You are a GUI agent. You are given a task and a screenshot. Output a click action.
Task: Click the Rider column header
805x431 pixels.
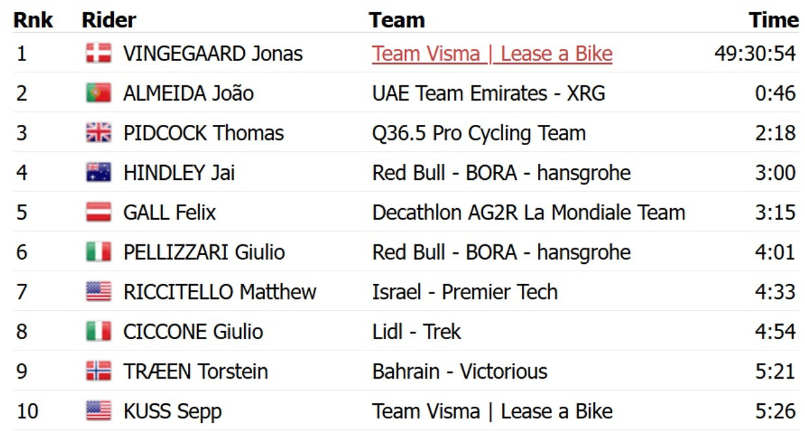(109, 20)
